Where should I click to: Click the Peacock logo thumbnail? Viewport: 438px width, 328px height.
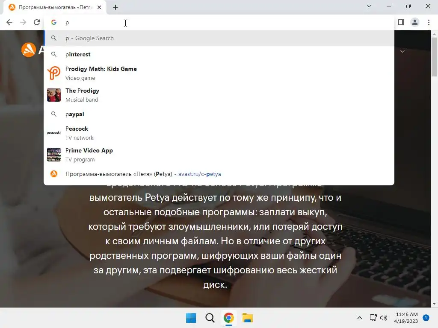tap(54, 133)
